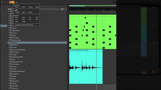Click bar 2 on the timeline ruler

pos(78,10)
